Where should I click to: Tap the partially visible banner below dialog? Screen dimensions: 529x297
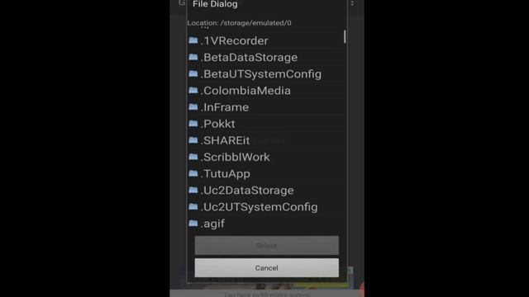[266, 294]
